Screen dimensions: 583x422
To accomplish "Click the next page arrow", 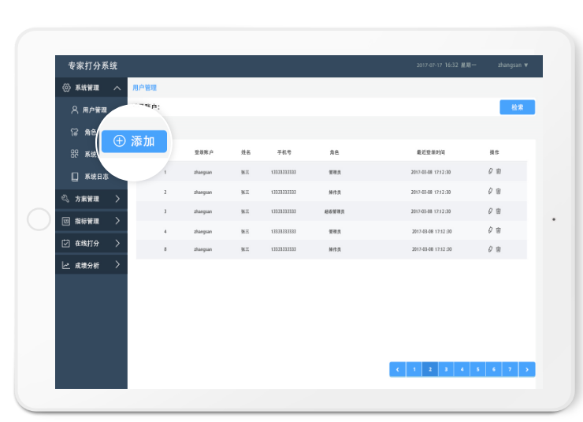I will pos(527,369).
